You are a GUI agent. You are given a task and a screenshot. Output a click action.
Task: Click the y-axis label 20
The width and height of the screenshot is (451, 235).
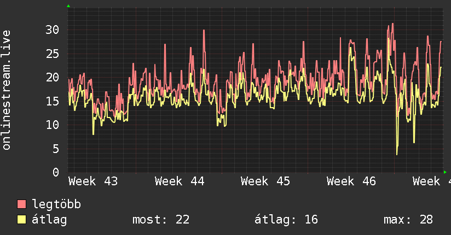[53, 77]
